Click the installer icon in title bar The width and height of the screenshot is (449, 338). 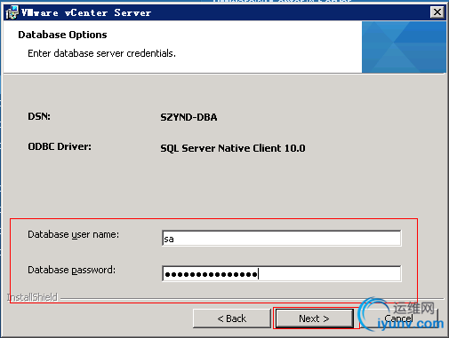[12, 12]
